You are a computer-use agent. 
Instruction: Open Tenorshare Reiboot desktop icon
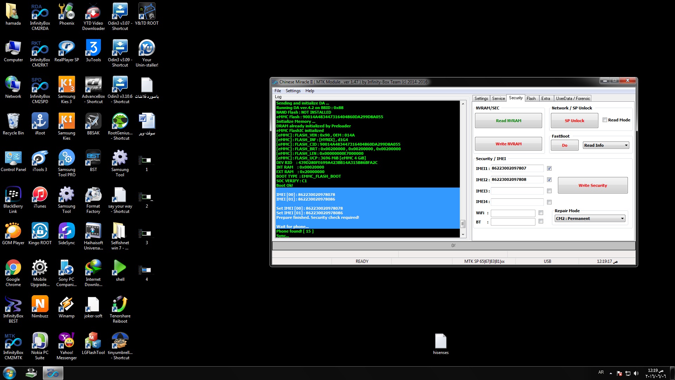pyautogui.click(x=120, y=309)
